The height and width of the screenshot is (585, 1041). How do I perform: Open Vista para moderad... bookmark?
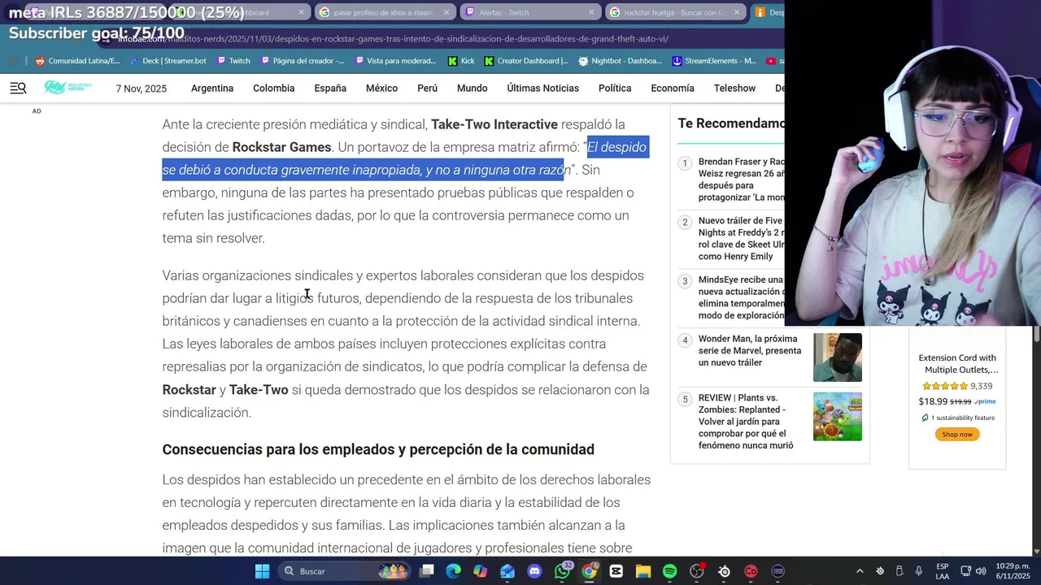pos(395,61)
